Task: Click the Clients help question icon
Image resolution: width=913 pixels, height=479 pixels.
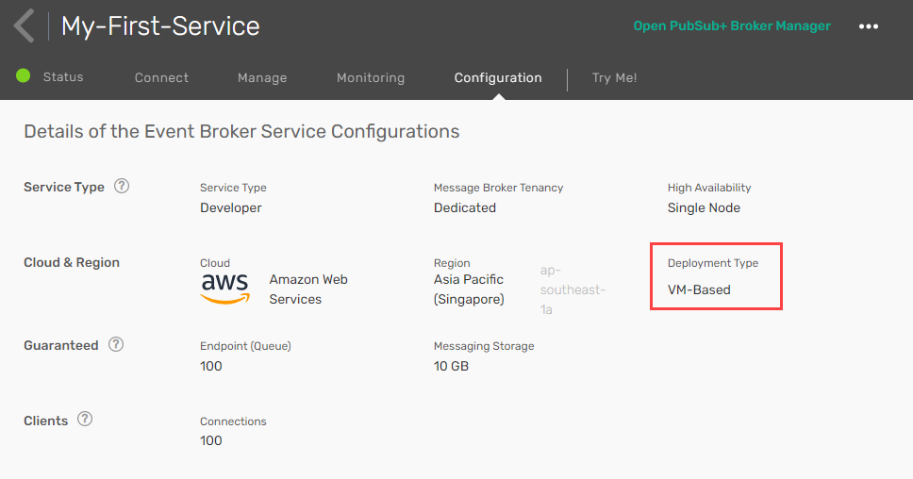Action: [x=85, y=420]
